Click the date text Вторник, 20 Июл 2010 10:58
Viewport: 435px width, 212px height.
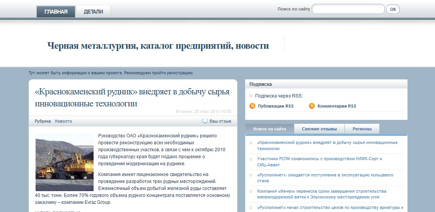203,111
